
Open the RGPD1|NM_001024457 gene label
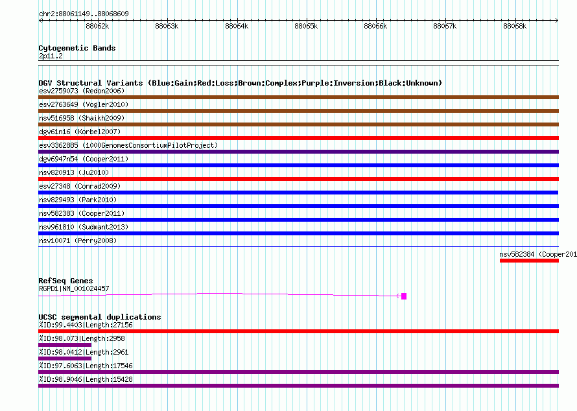pyautogui.click(x=74, y=289)
